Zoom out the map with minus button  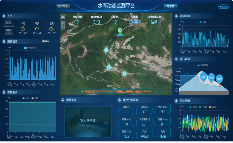click(x=63, y=27)
